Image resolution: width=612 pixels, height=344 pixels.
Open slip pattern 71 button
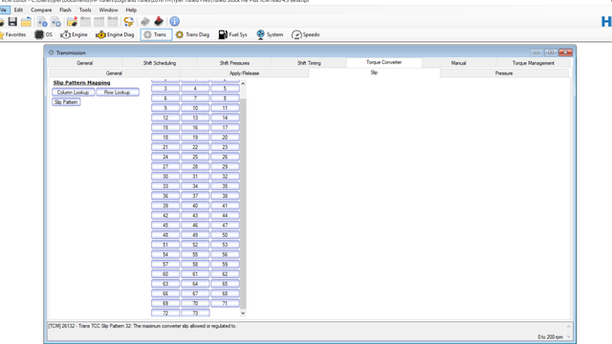[225, 303]
